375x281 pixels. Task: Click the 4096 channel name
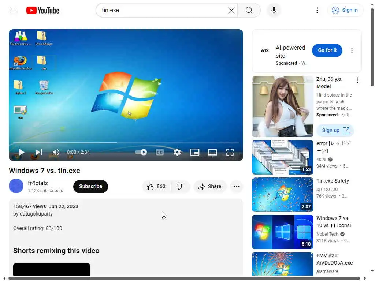[321, 160]
